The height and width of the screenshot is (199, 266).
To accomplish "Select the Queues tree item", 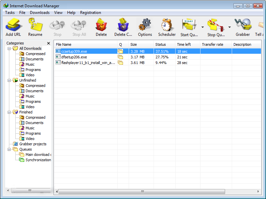I will [26, 149].
